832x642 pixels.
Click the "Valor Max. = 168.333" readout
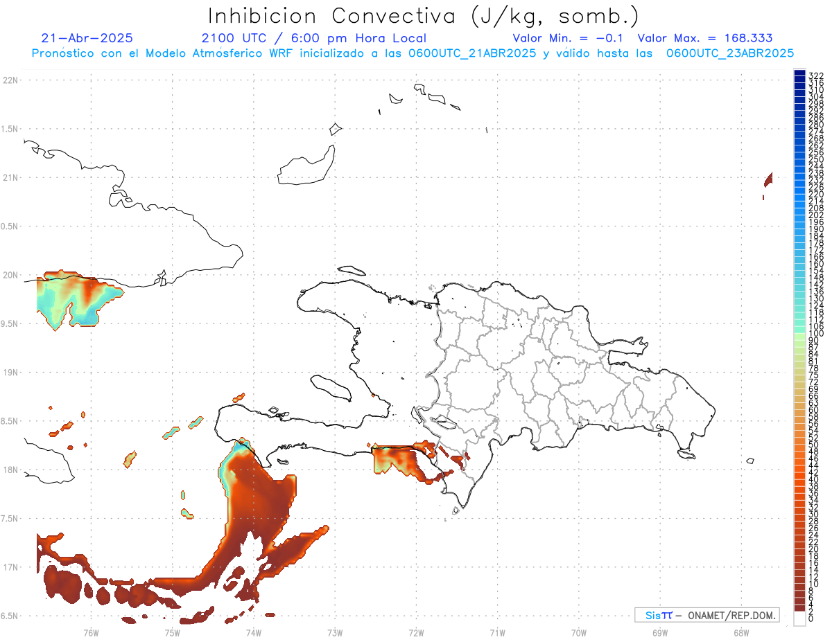(x=705, y=38)
